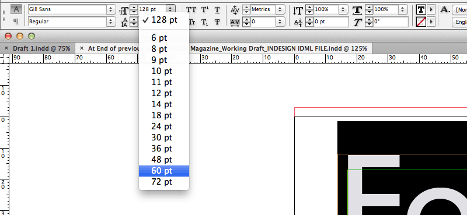Decrease leading with stepper down arrow
Screen dimensions: 467x215
[134, 24]
